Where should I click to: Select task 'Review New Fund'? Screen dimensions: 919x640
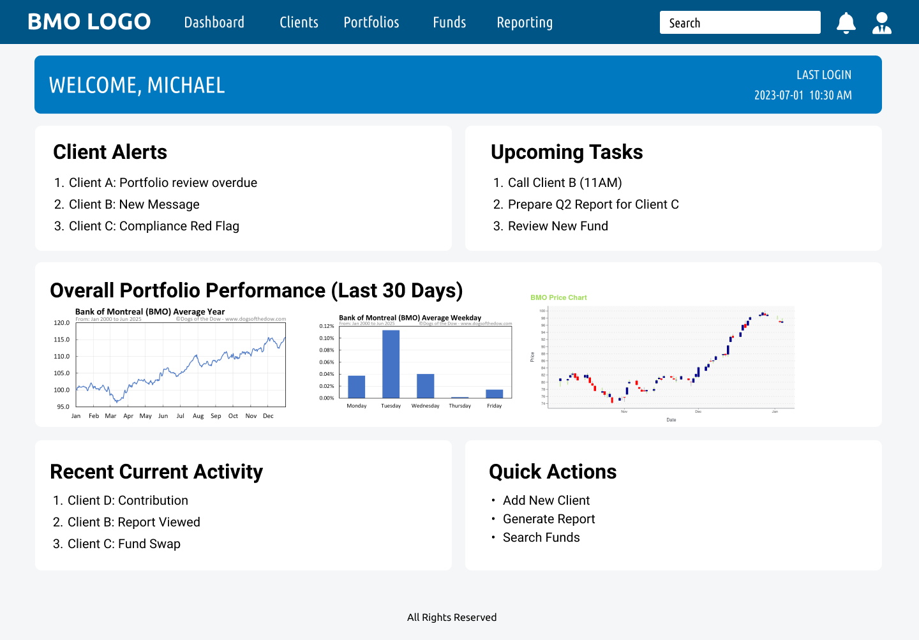click(558, 226)
